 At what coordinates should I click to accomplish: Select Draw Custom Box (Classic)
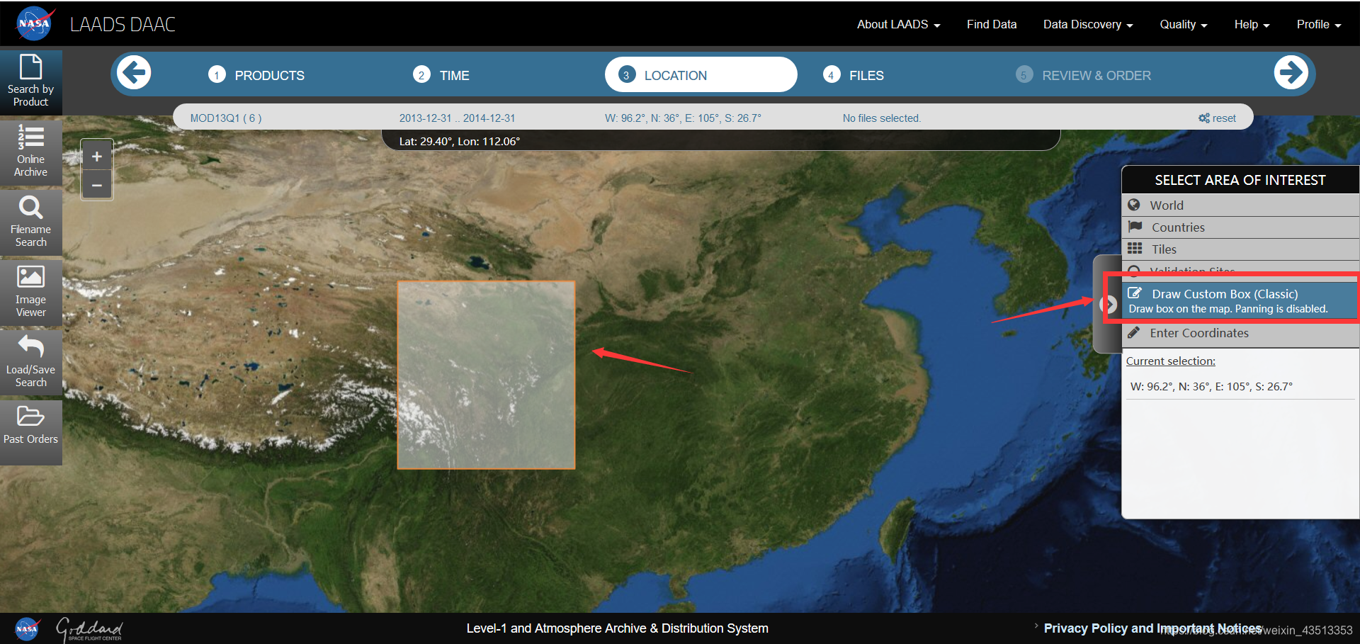(x=1240, y=300)
